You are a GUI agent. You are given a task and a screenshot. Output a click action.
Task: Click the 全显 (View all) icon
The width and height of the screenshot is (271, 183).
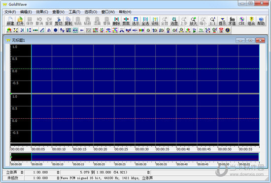tap(165, 21)
